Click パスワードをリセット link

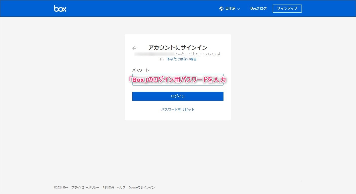[178, 110]
